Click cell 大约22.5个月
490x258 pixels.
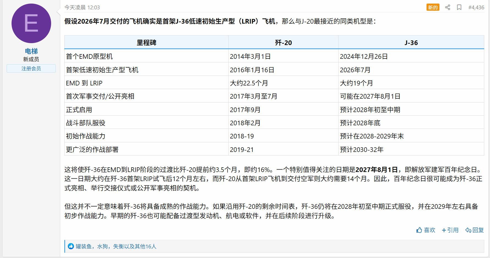[x=283, y=83]
